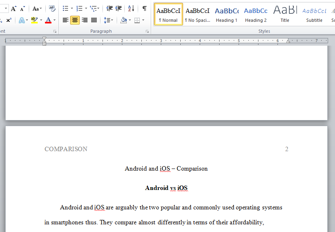Toggle center alignment
The image size is (335, 232).
pos(75,20)
